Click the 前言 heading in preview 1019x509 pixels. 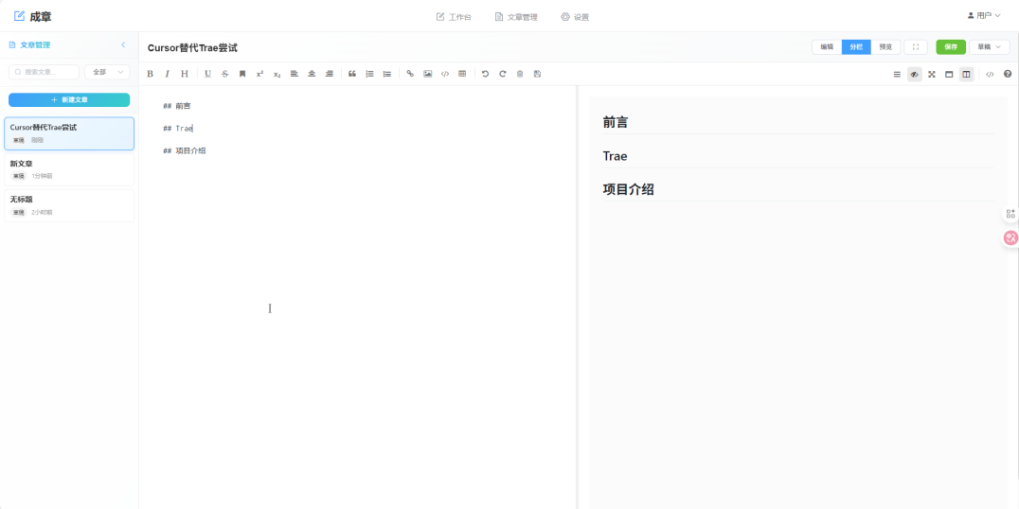pyautogui.click(x=616, y=122)
